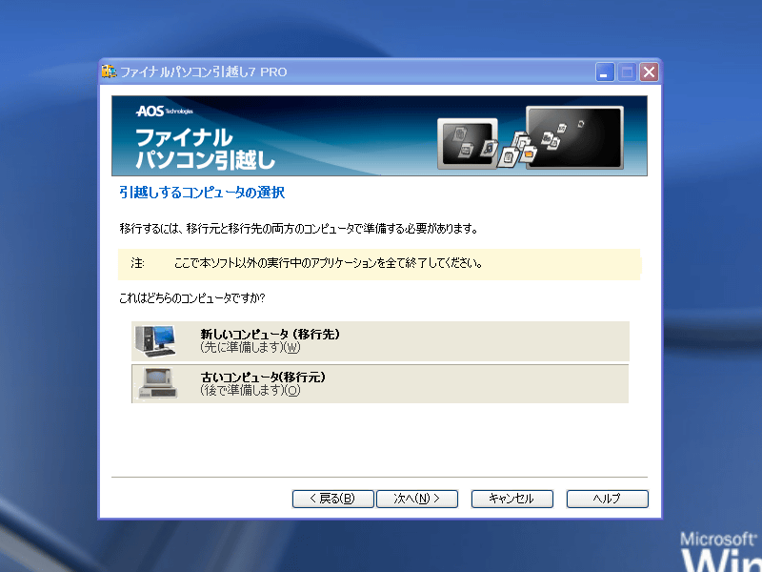Screen dimensions: 762x572
Task: Click the (後で準備します)(O) subtitle
Action: [x=251, y=390]
